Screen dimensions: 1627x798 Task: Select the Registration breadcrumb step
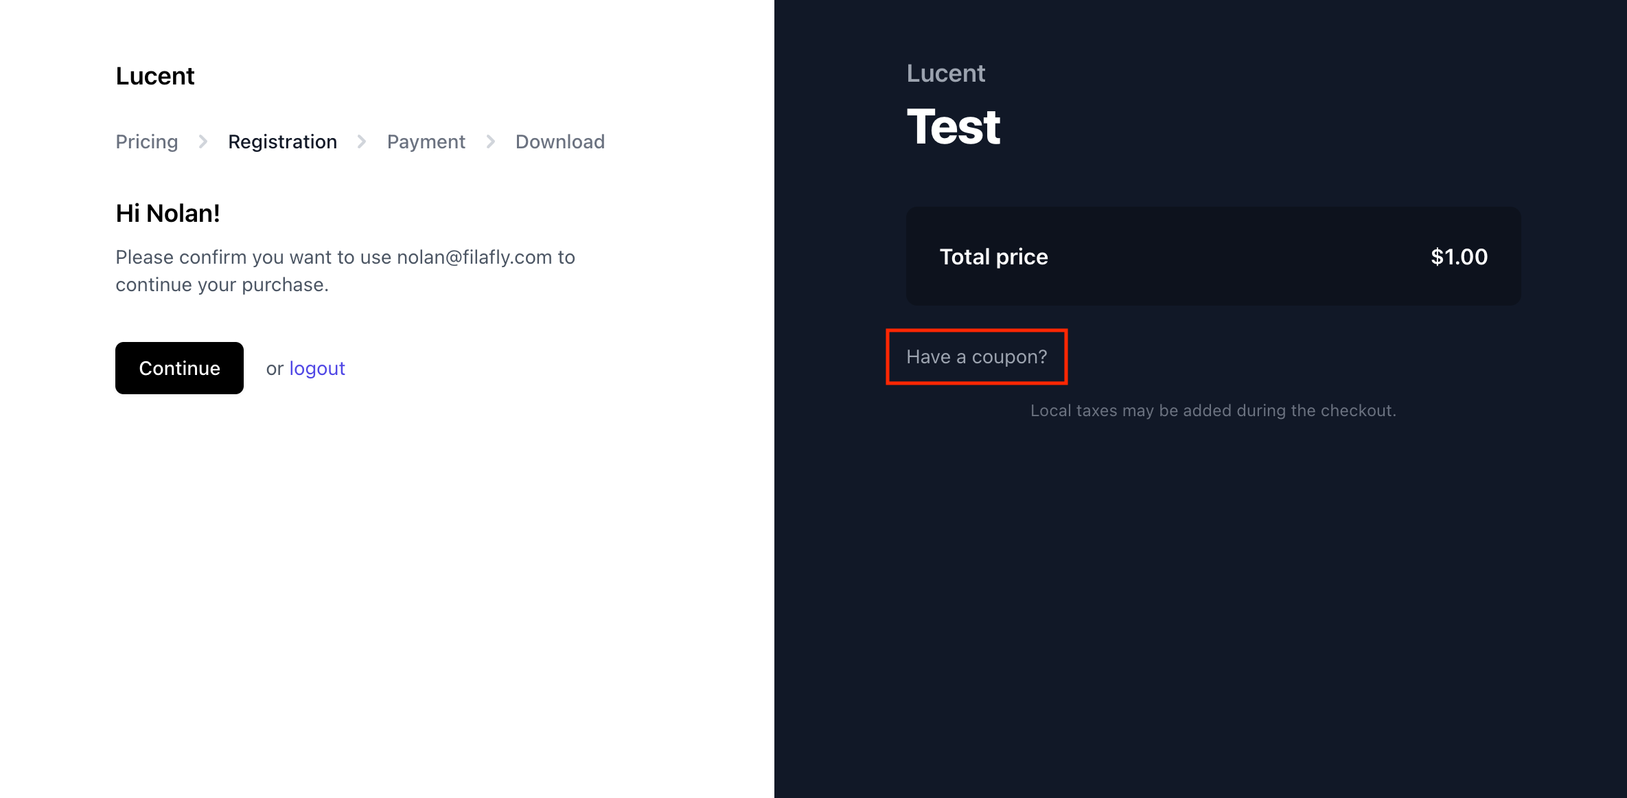(x=282, y=141)
